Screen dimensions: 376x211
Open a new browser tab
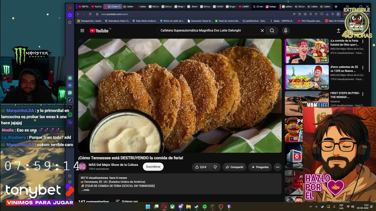336,6
